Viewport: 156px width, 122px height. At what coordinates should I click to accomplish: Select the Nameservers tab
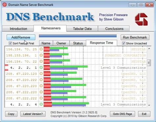click(50, 28)
